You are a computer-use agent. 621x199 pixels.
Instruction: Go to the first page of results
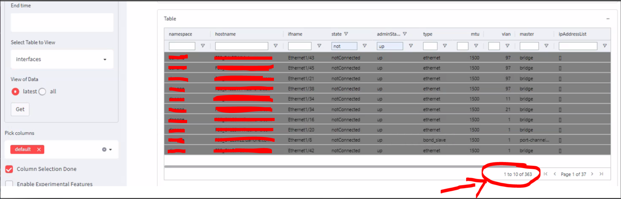click(x=546, y=174)
